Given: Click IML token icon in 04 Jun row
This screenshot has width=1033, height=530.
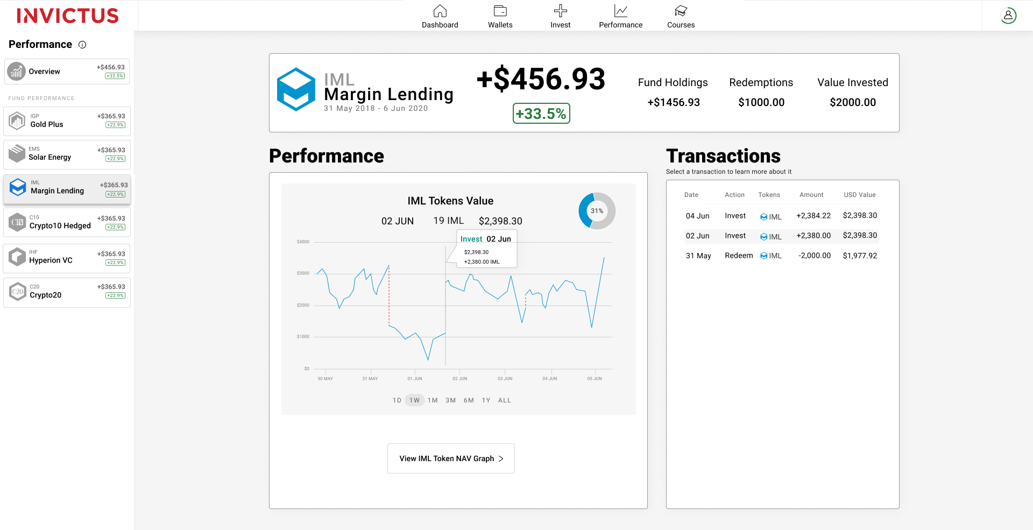Looking at the screenshot, I should tap(763, 217).
